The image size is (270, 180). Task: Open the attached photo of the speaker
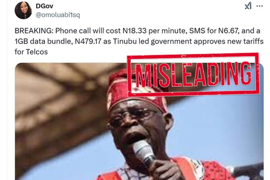[x=139, y=121]
